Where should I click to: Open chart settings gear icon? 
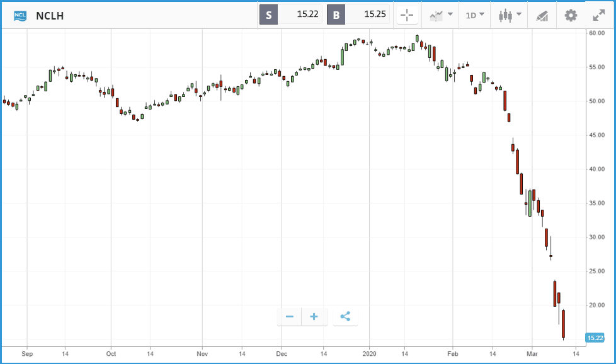point(571,15)
